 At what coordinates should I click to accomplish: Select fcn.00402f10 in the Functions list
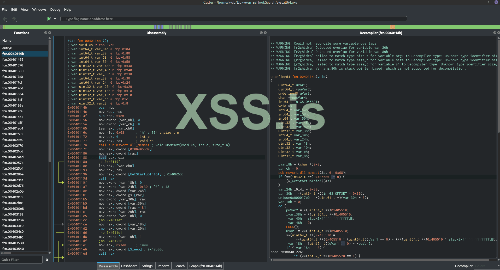(24, 197)
